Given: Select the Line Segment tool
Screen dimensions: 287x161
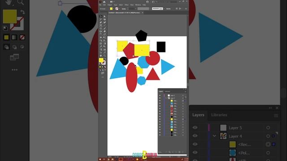Looking at the screenshot, I should click(104, 25).
